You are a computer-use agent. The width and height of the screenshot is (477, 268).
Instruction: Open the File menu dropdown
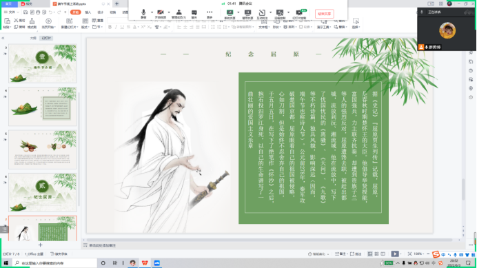[x=11, y=12]
